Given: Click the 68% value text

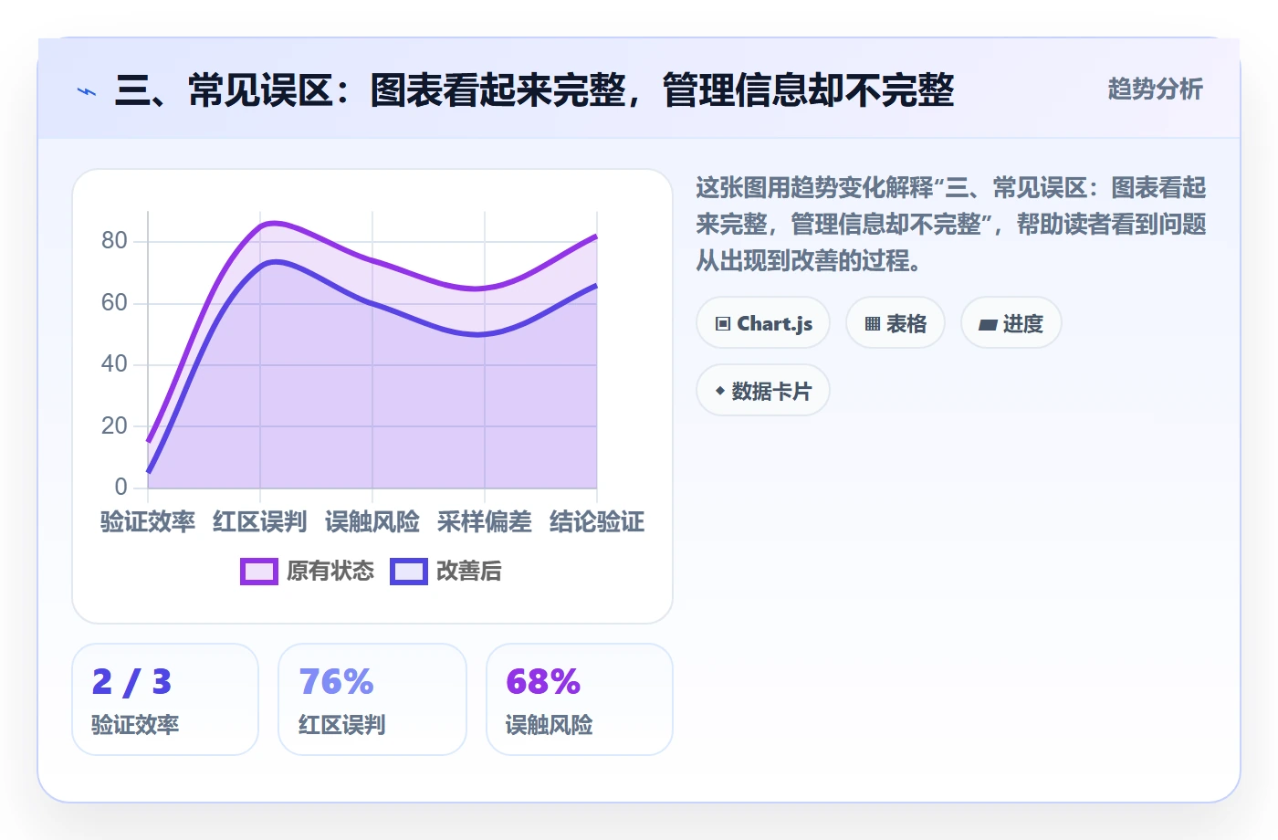Looking at the screenshot, I should [x=543, y=682].
